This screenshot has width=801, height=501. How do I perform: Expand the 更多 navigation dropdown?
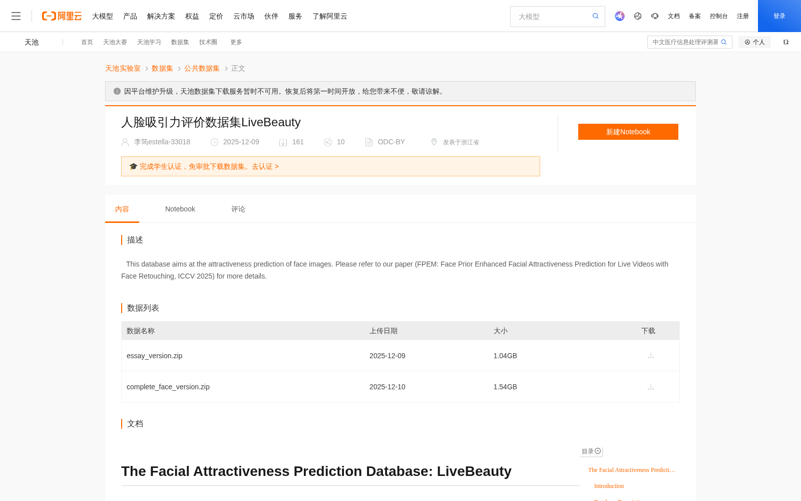point(236,42)
